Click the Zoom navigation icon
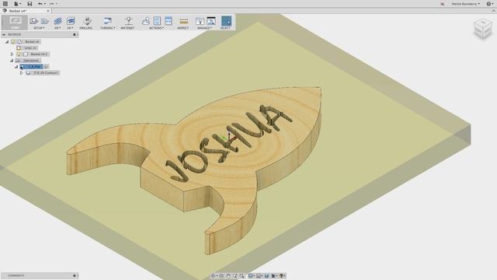The image size is (497, 280). pos(235,276)
